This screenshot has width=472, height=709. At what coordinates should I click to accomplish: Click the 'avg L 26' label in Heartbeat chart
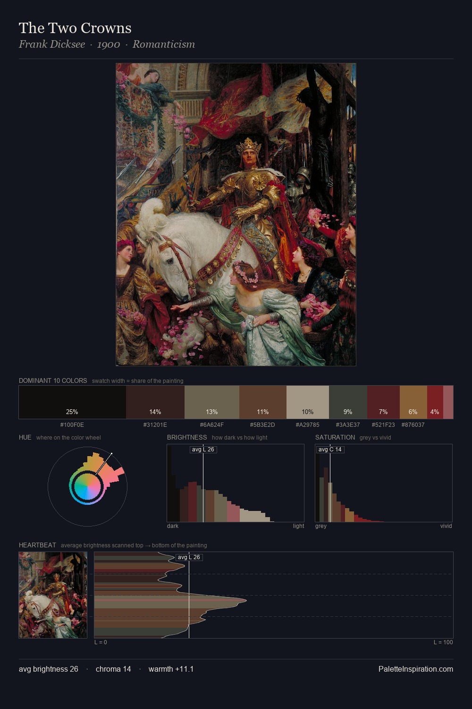[x=189, y=557]
